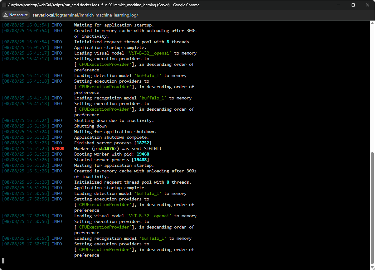Screen dimensions: 375x270
Task: Click the timestamp beside 'Shutting down due to inactivity.'
Action: [x=26, y=120]
